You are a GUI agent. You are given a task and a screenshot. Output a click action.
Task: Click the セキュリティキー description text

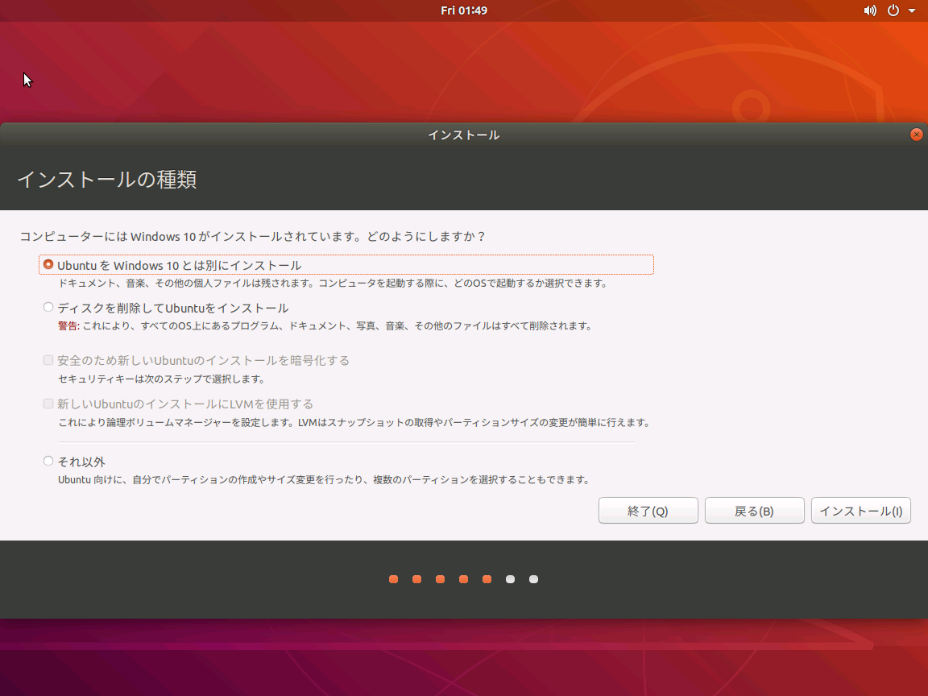click(x=161, y=379)
